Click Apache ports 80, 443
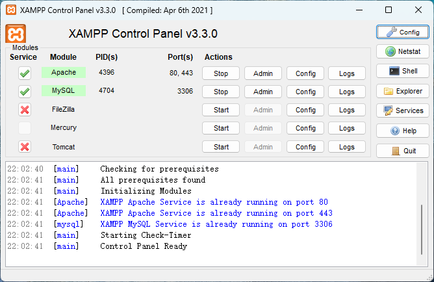The image size is (434, 282). (181, 73)
